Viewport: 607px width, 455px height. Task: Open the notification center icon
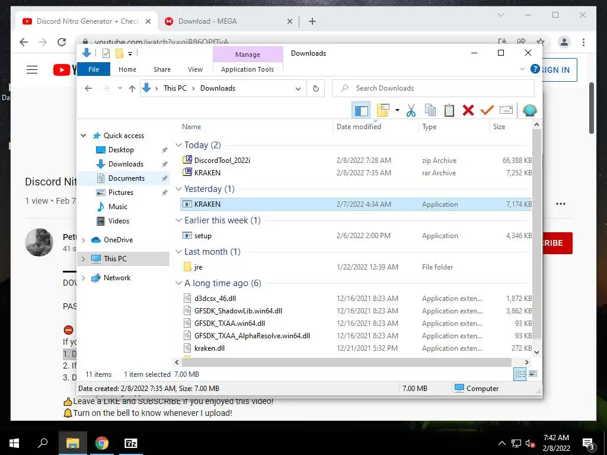(x=588, y=444)
